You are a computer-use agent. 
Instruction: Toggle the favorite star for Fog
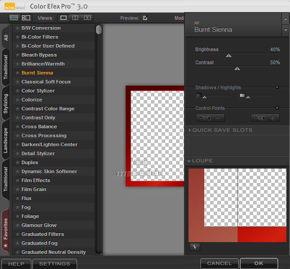point(18,207)
